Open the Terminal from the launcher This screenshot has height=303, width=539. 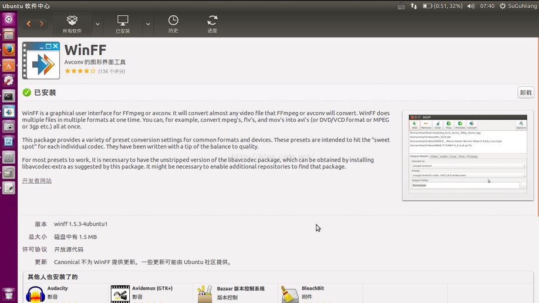(x=9, y=96)
